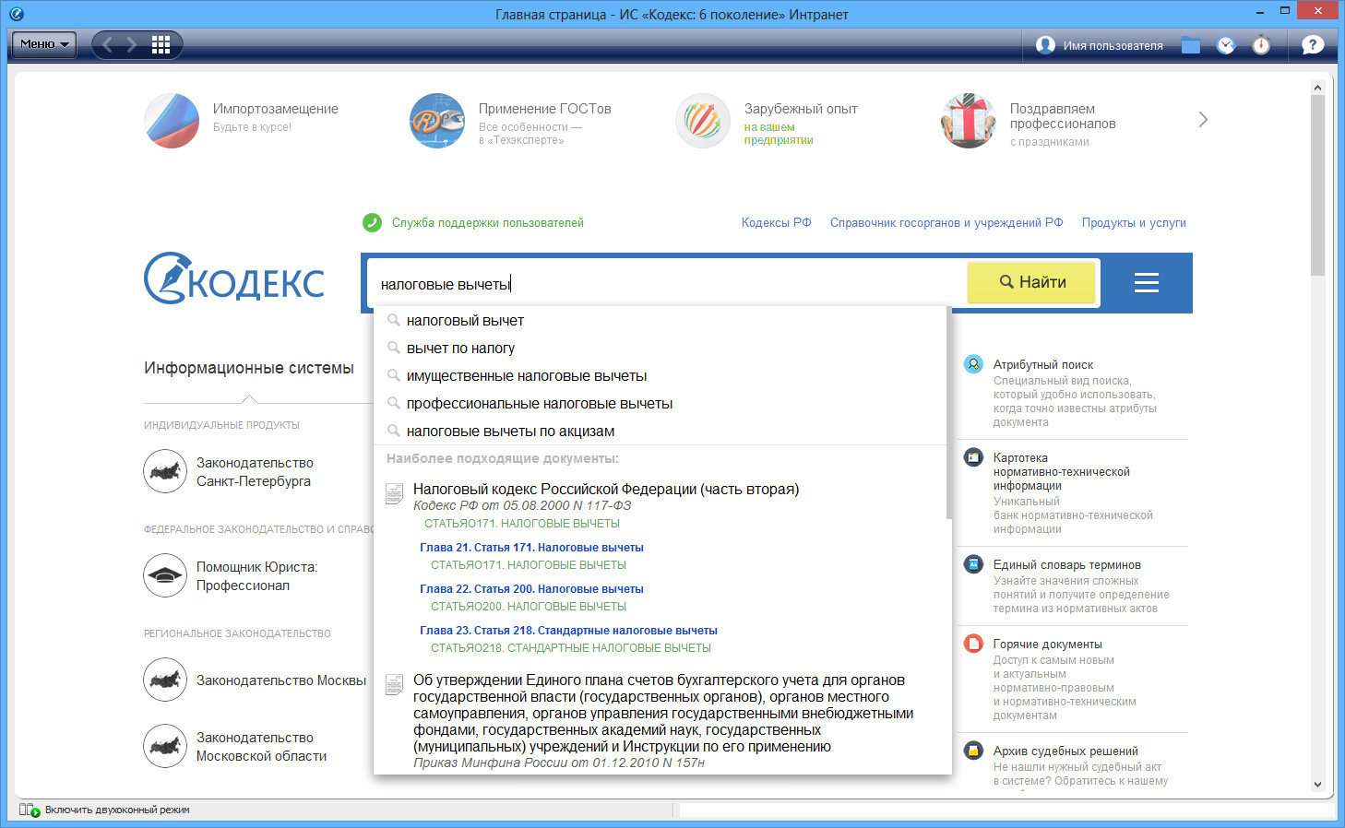Open the Кодексы РФ link
Image resolution: width=1345 pixels, height=828 pixels.
tap(777, 223)
